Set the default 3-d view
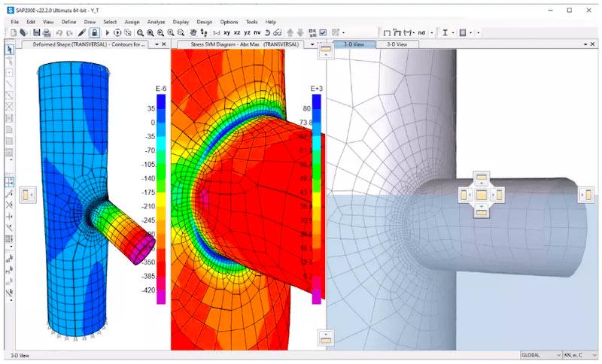 click(217, 33)
